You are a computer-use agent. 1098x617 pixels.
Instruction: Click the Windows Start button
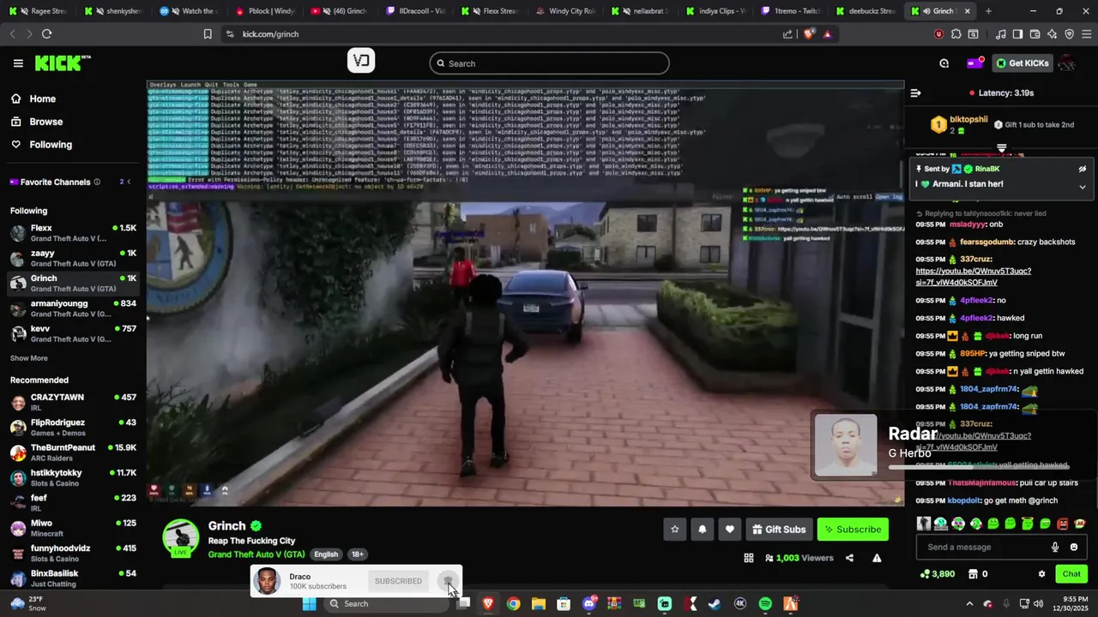point(309,604)
